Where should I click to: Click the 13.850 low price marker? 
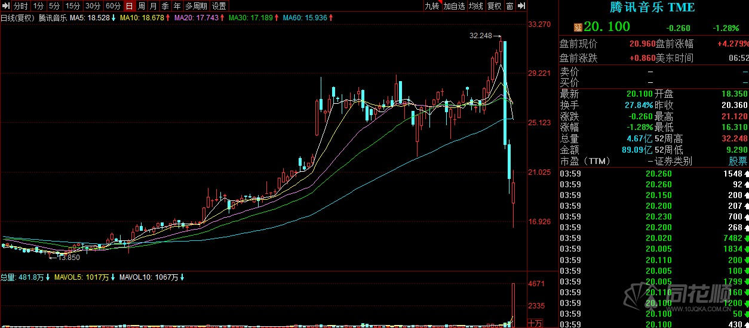click(x=68, y=258)
